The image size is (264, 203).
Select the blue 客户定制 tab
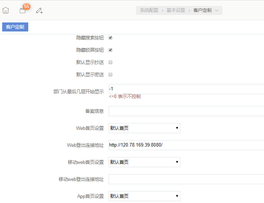[15, 27]
